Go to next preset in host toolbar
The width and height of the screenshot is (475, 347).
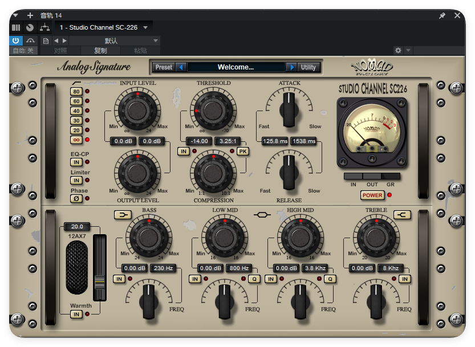[64, 41]
